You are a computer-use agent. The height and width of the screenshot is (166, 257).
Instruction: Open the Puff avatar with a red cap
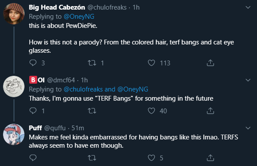pos(14,135)
